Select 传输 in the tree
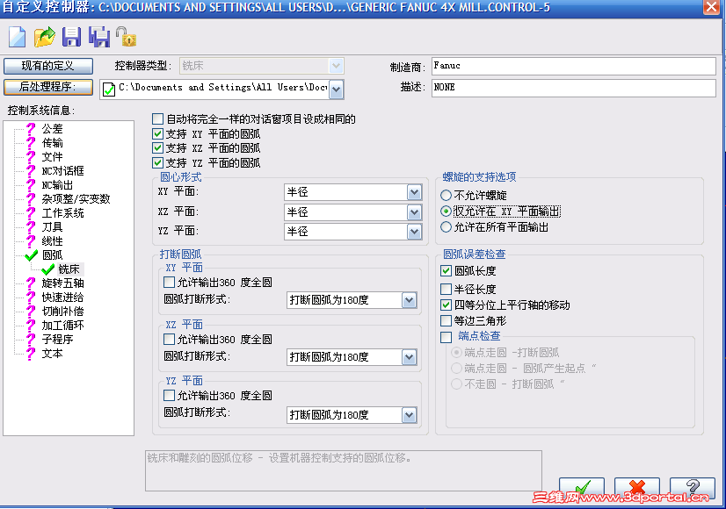 [52, 142]
